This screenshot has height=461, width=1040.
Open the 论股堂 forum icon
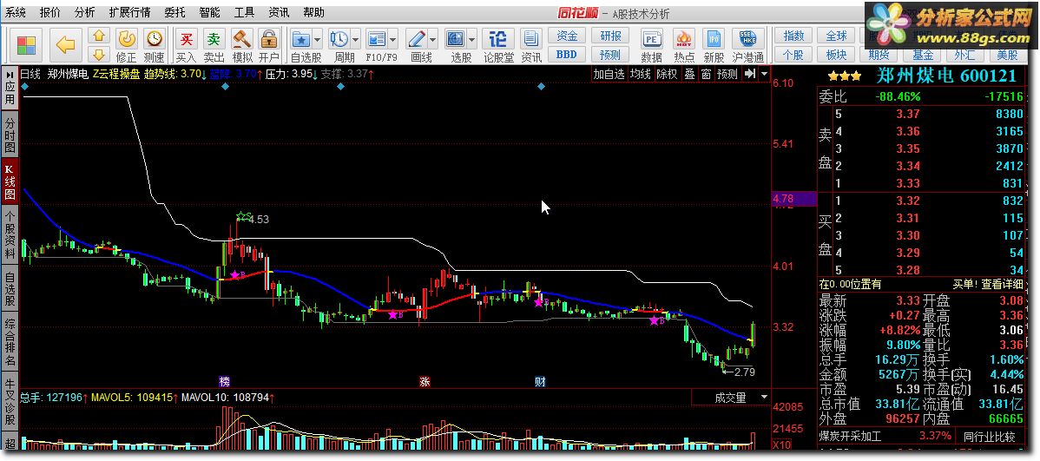pyautogui.click(x=498, y=46)
